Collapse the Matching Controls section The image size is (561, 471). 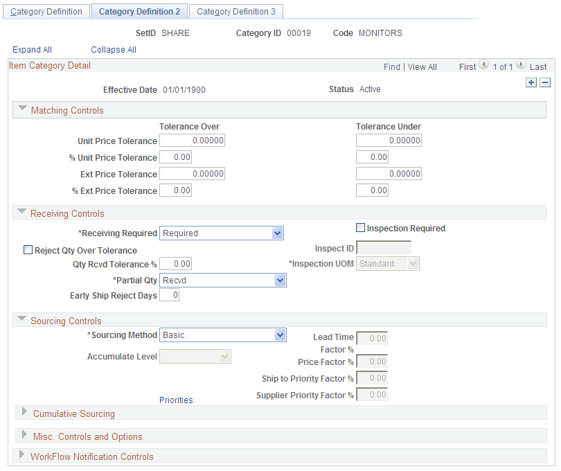pos(22,109)
